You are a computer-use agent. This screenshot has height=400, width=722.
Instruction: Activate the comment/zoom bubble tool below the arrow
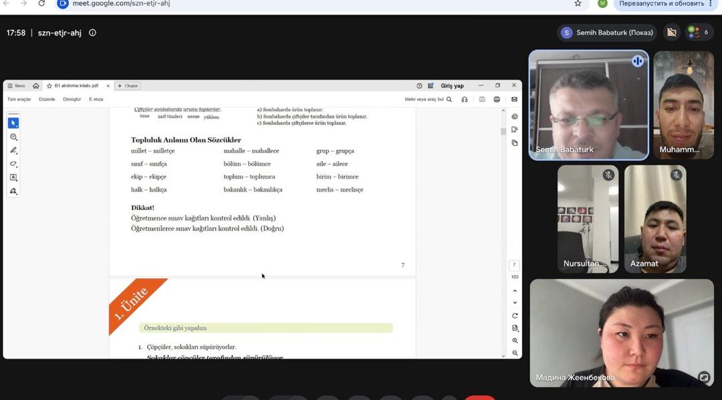pos(13,137)
